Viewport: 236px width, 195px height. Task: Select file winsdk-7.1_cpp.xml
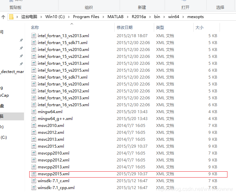[x=125, y=188]
